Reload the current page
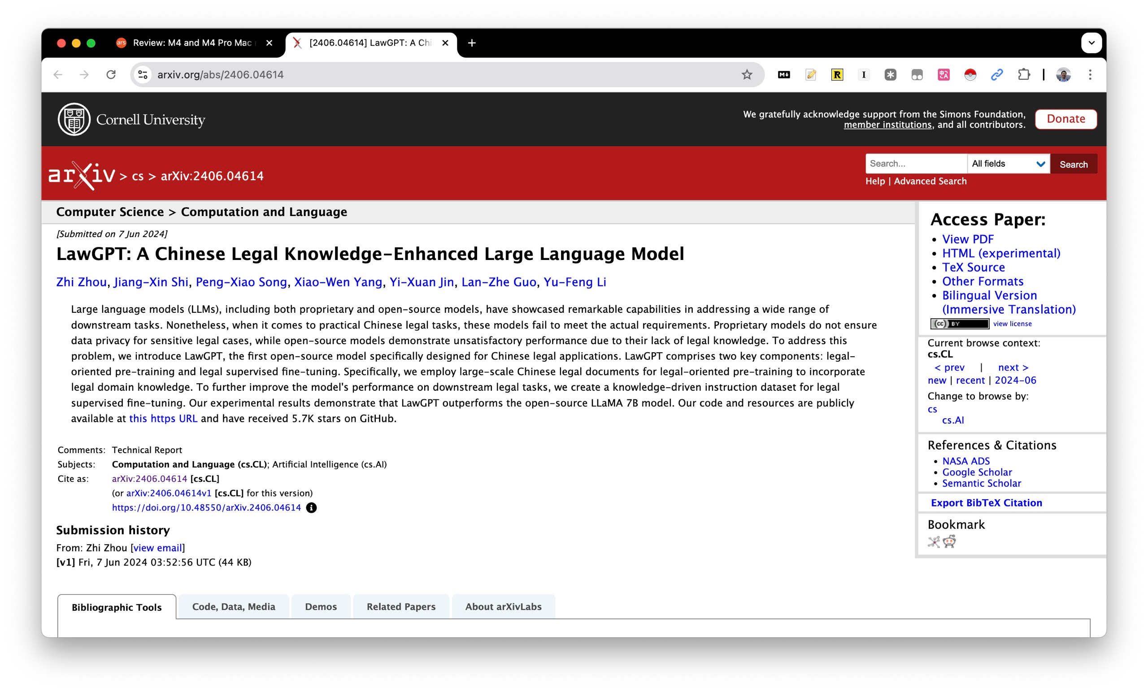 point(111,74)
